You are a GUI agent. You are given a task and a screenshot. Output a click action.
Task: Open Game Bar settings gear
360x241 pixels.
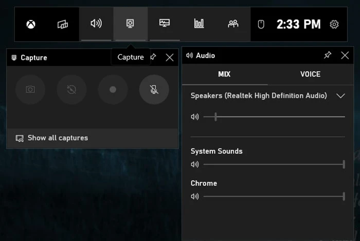[334, 24]
